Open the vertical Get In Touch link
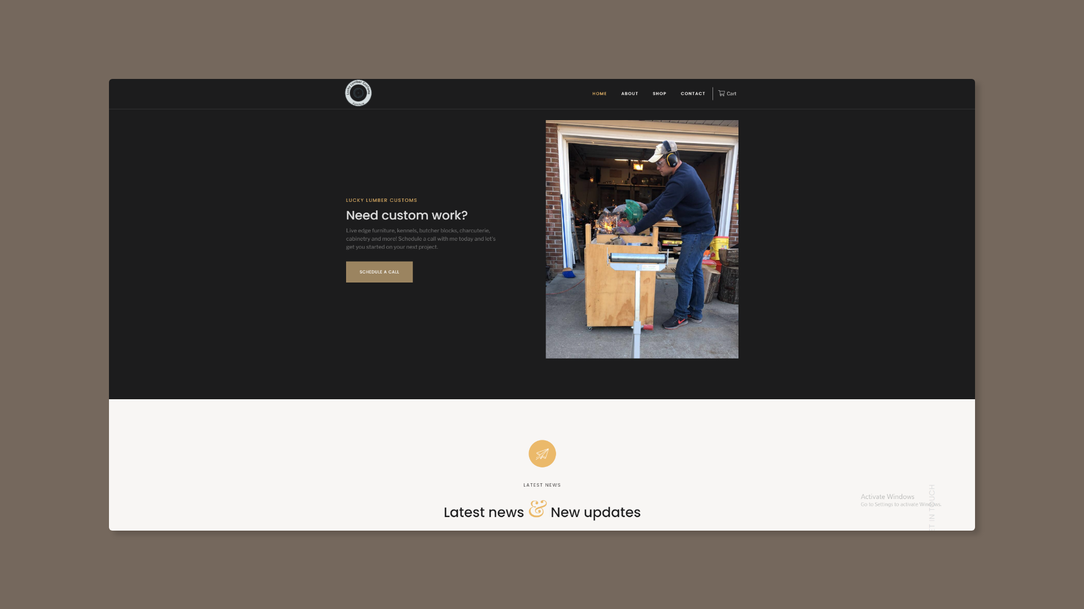1084x609 pixels. tap(932, 507)
